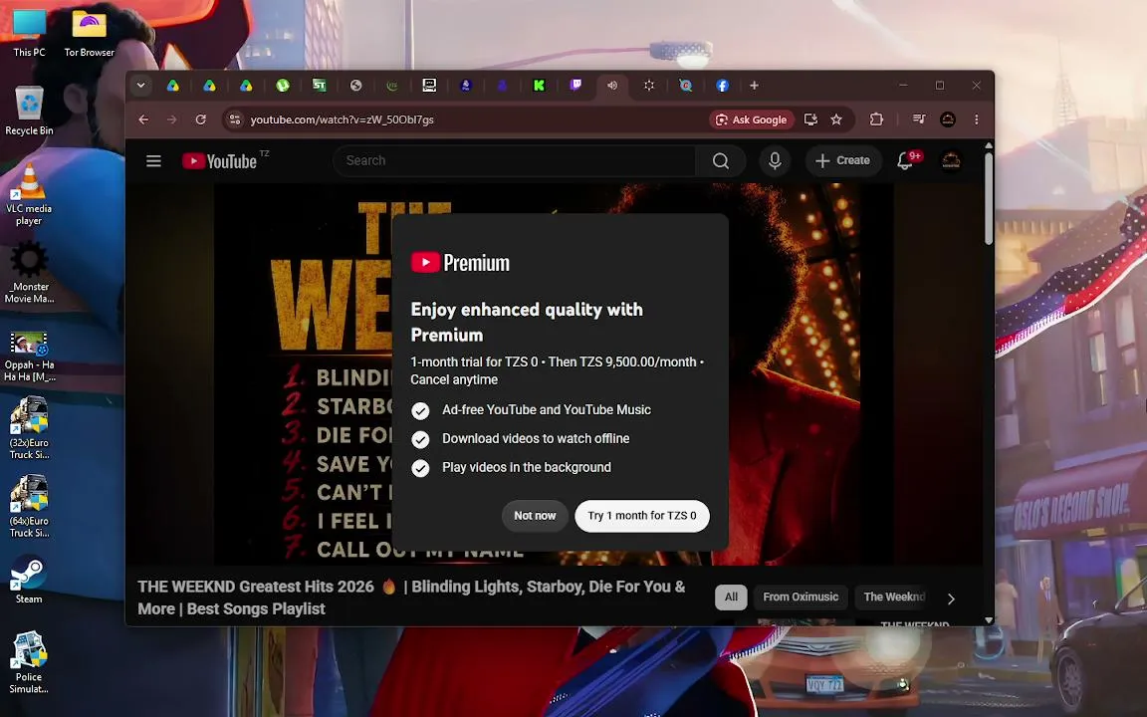Open the Tor Browser desktop shortcut
The image size is (1147, 717).
pyautogui.click(x=89, y=33)
